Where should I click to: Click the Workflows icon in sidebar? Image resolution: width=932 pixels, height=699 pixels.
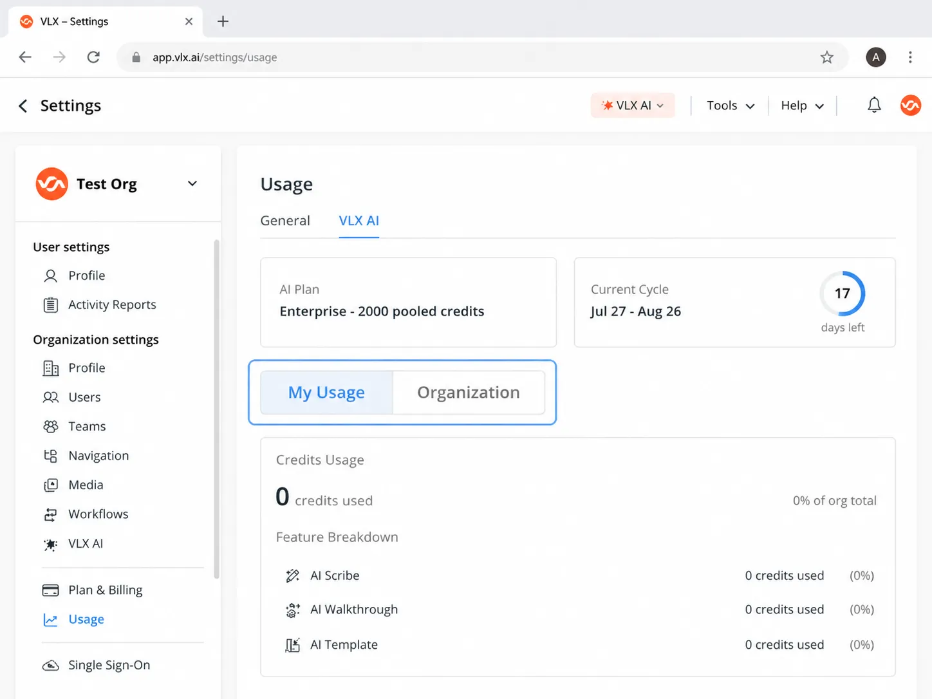pyautogui.click(x=50, y=514)
